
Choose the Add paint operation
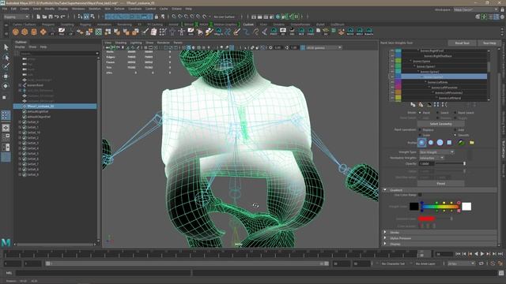[x=455, y=129]
